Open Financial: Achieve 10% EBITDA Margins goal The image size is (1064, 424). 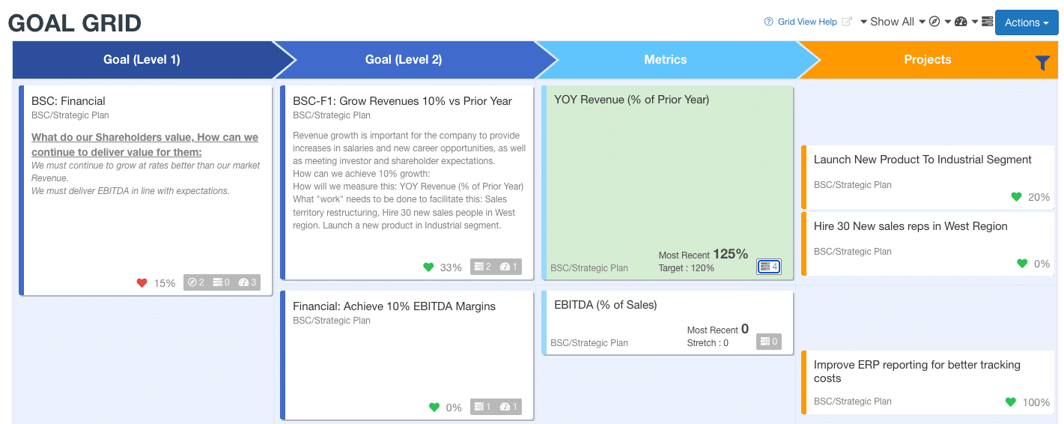tap(407, 355)
